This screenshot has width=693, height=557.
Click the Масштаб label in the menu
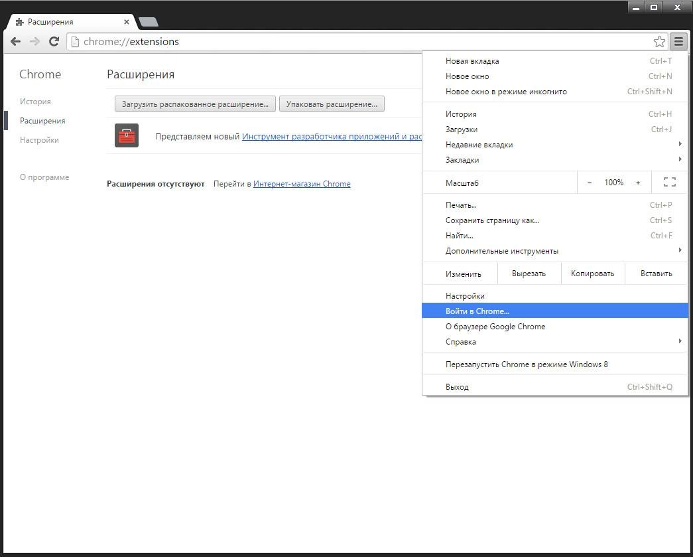click(x=462, y=183)
